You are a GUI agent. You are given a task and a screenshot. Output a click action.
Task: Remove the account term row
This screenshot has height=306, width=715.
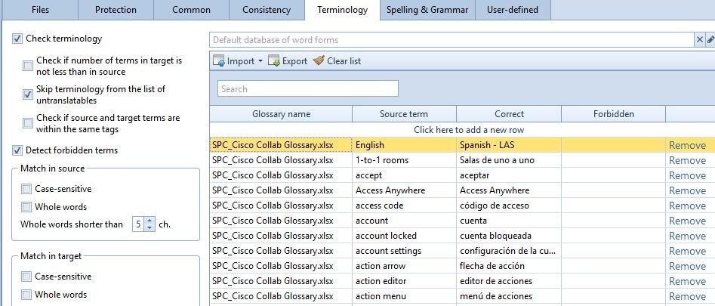[687, 221]
